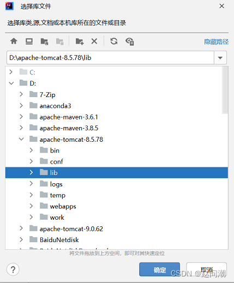Click the 隐藏路径 hide path link
The image size is (234, 283).
coord(216,42)
